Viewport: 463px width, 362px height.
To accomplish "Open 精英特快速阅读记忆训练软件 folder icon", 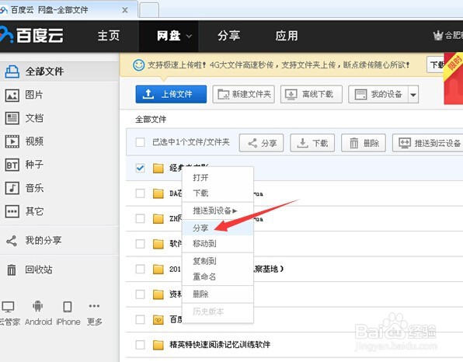I will click(158, 345).
